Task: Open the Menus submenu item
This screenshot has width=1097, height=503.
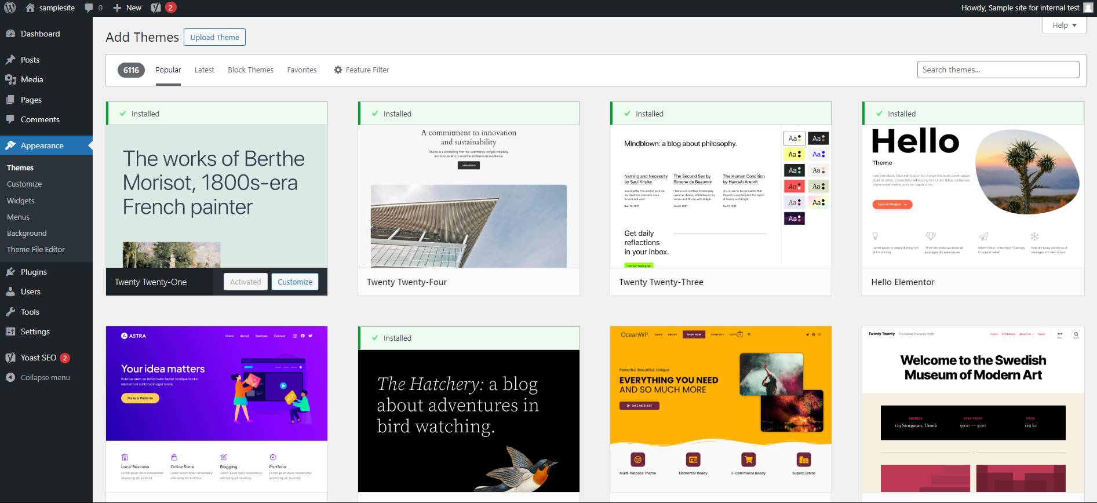Action: (x=18, y=217)
